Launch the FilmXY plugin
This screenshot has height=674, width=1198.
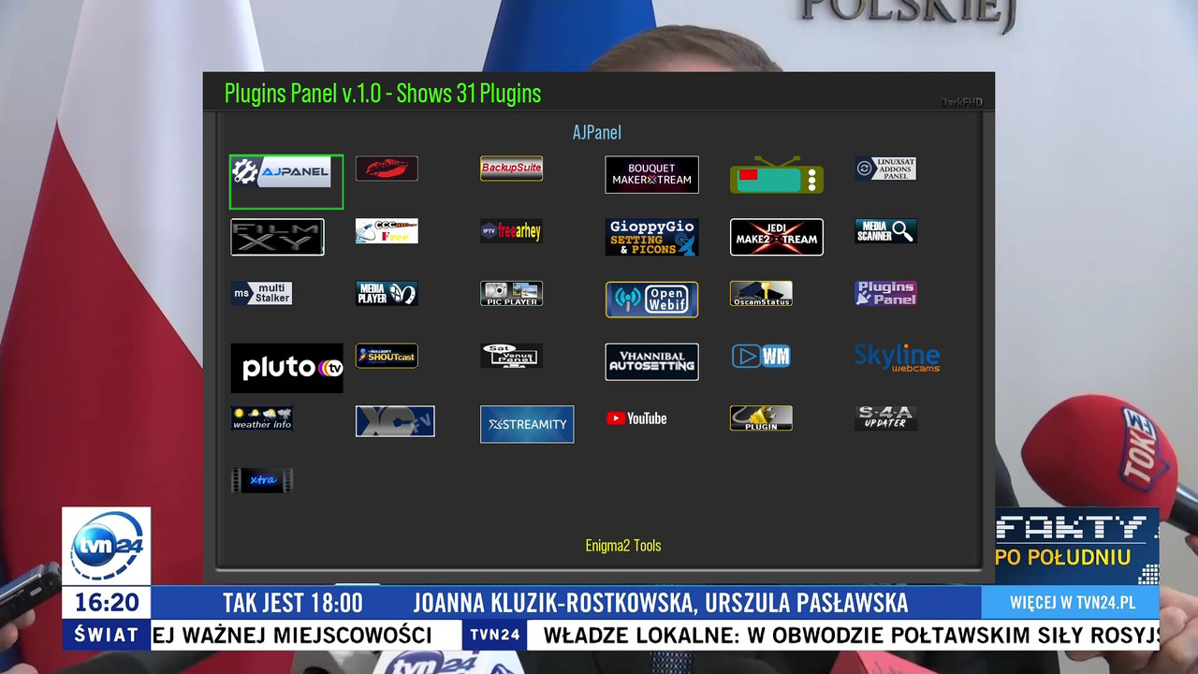277,237
